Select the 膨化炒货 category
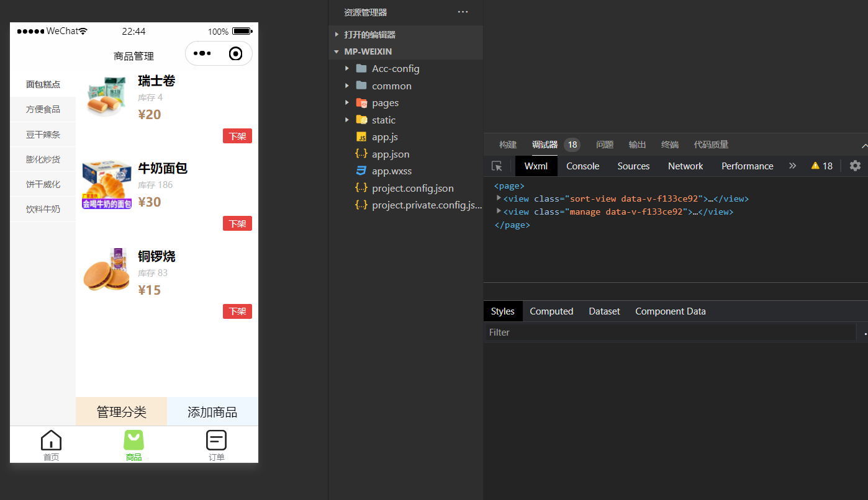The image size is (868, 500). click(43, 159)
